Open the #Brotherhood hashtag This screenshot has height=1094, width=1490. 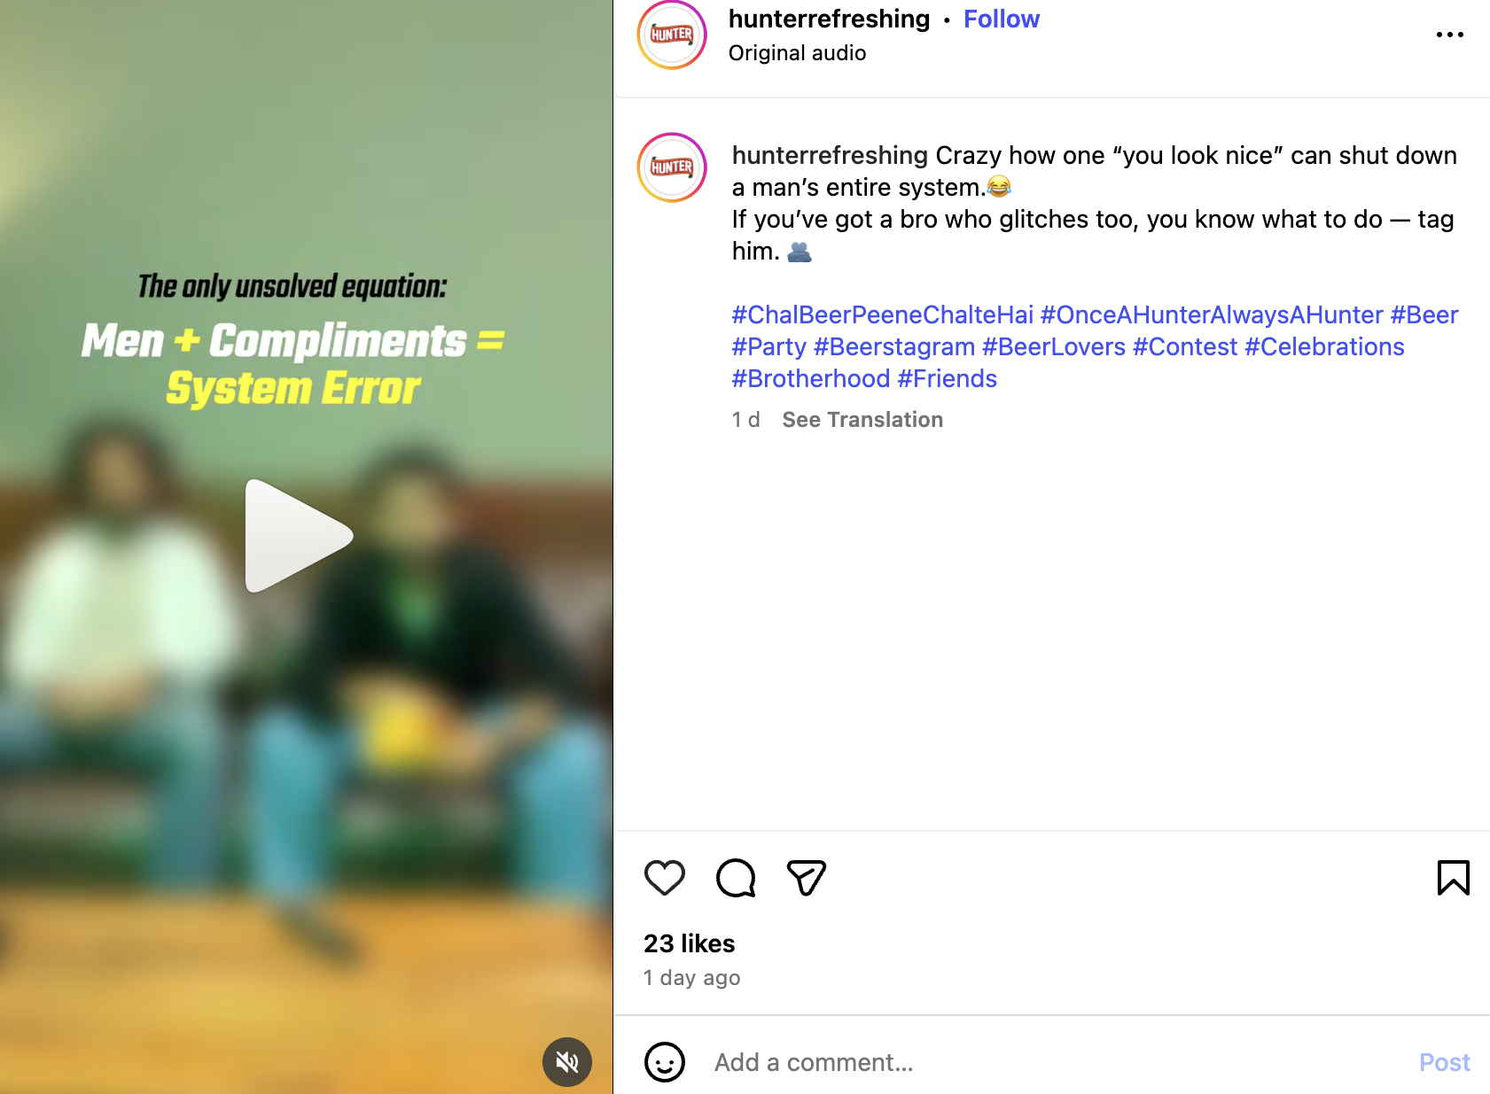click(811, 379)
